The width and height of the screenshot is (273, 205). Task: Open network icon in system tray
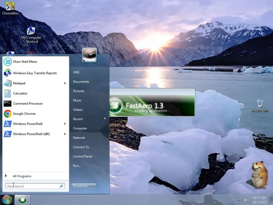[240, 200]
